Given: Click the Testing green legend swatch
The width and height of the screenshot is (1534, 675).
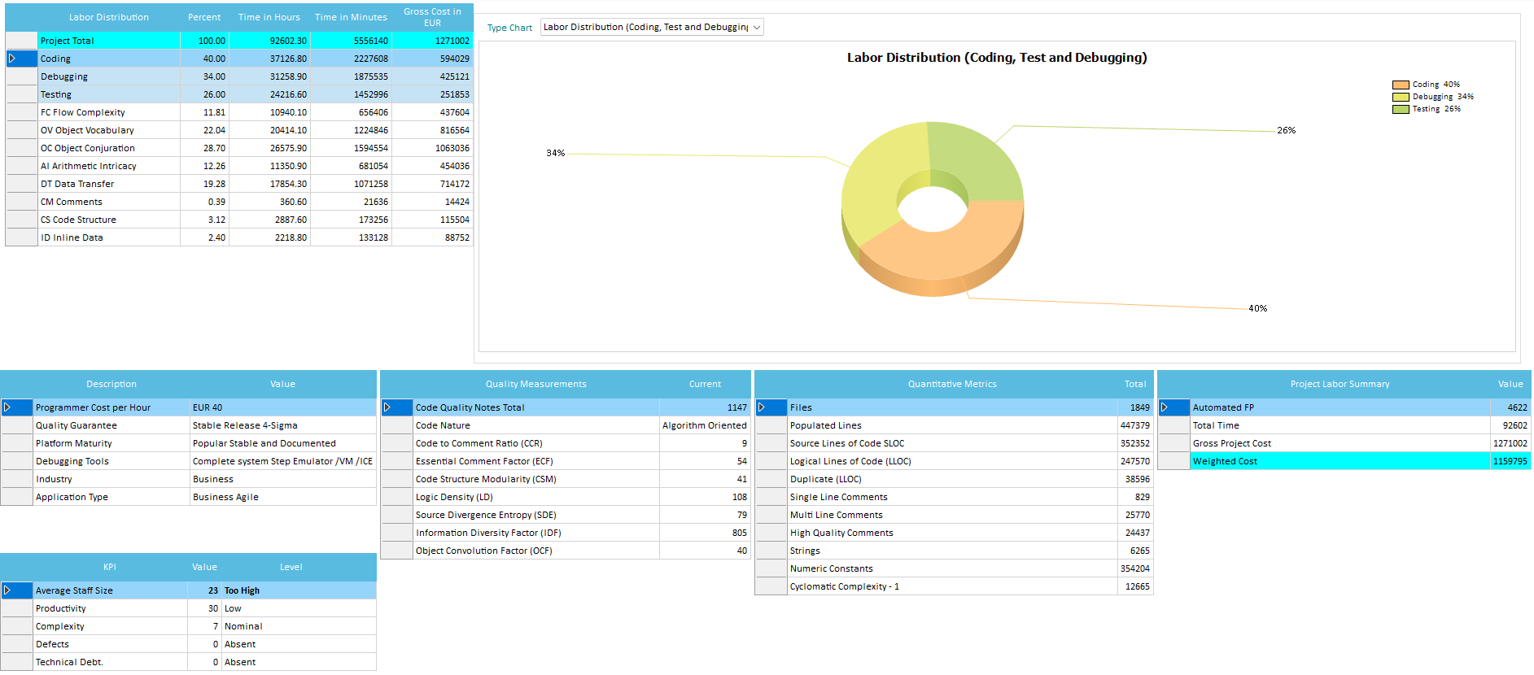Looking at the screenshot, I should point(1400,109).
